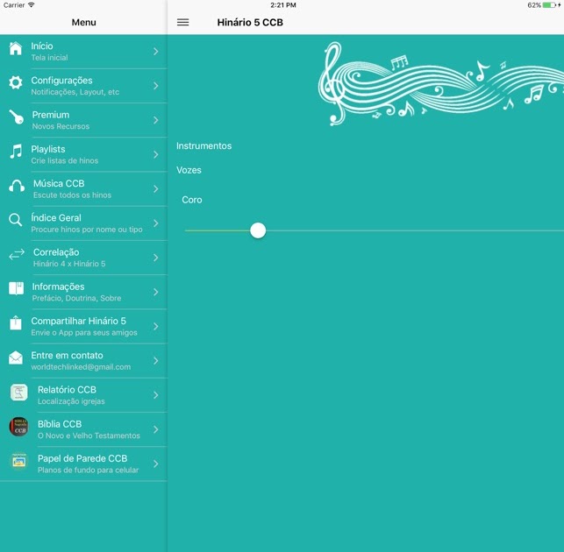Tap the Crie listas de hinos subtitle

point(64,160)
